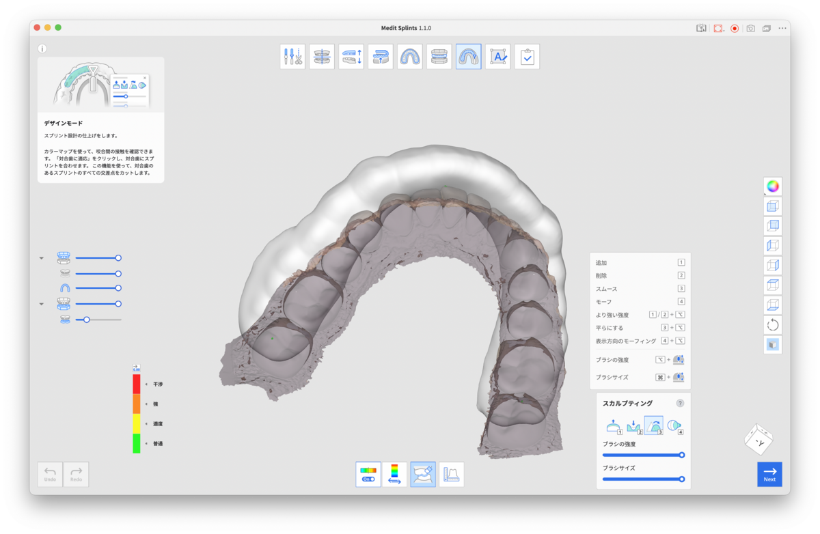Image resolution: width=820 pixels, height=534 pixels.
Task: Open the Medit Splints app menu ellipsis
Action: 782,28
